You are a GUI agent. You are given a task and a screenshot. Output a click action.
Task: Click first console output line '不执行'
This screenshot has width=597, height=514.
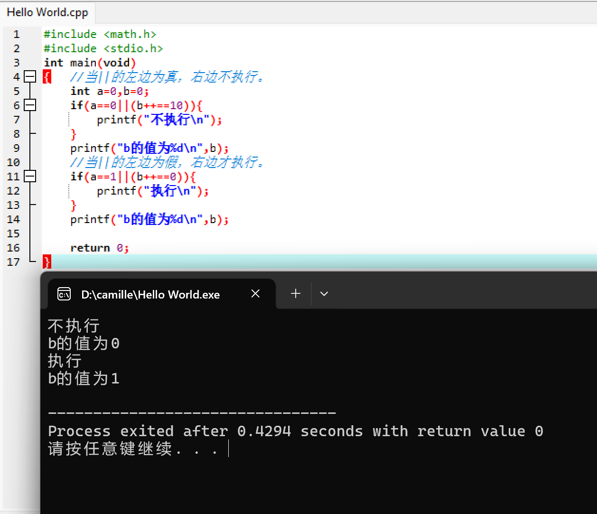pyautogui.click(x=74, y=326)
